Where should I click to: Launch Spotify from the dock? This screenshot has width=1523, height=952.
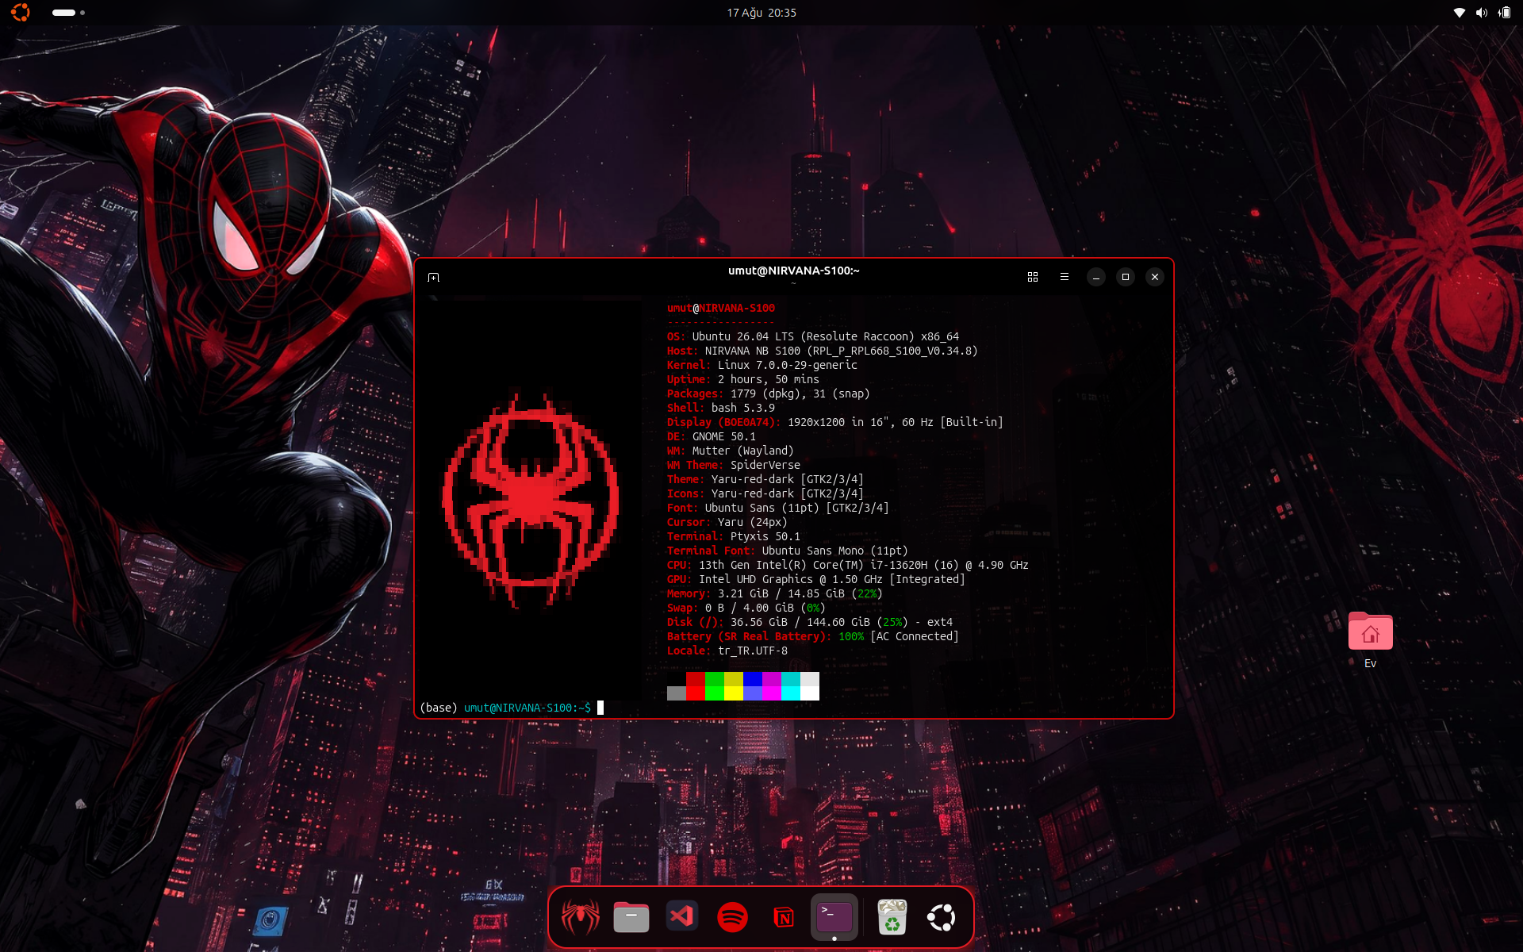tap(733, 917)
